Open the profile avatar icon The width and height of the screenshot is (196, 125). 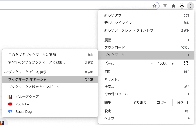coord(182,6)
